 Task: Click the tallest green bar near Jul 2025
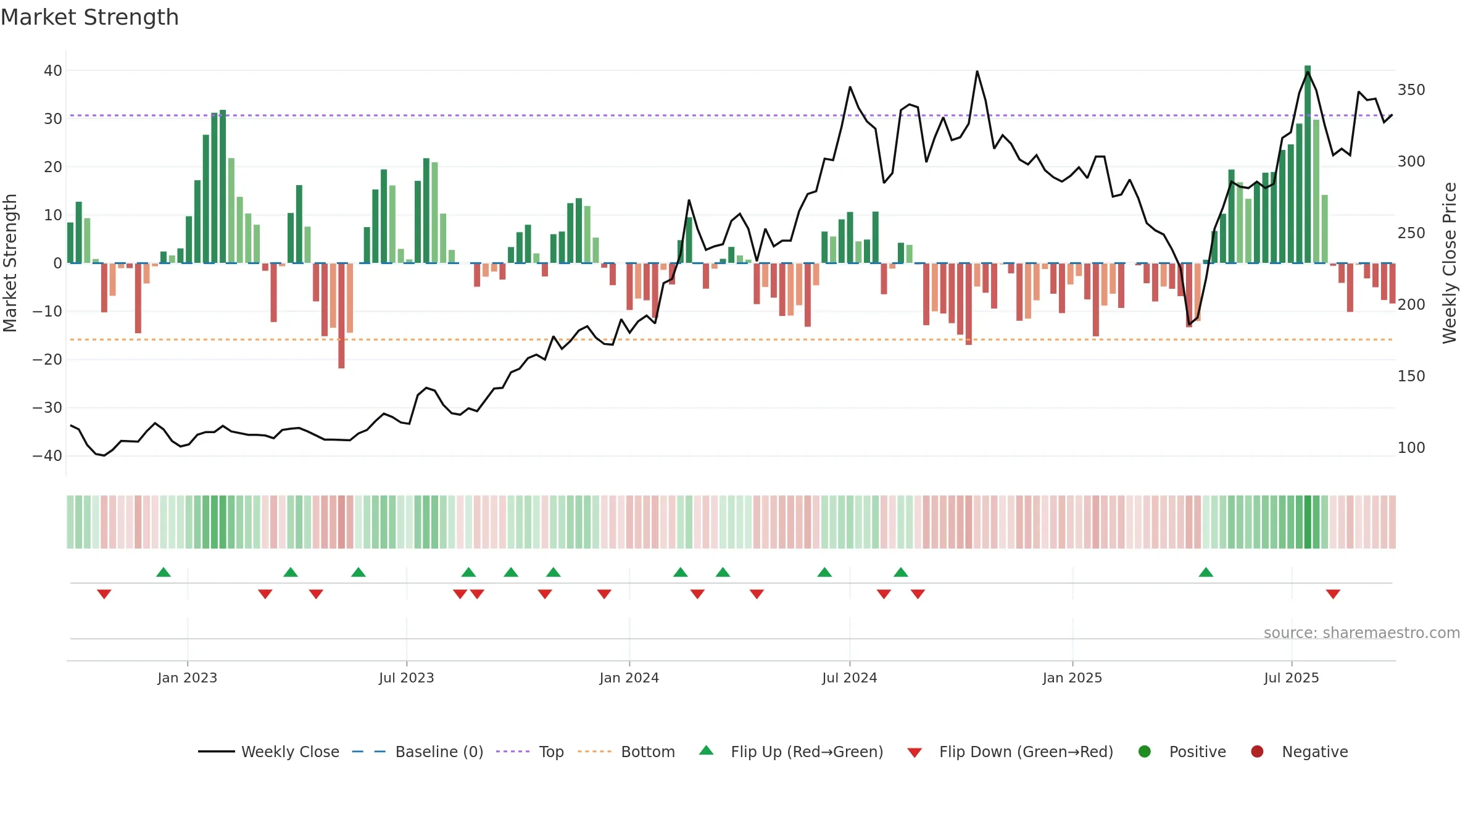(1308, 164)
